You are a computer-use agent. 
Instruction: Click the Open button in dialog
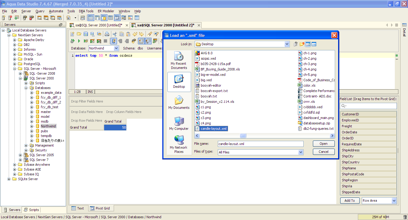[x=323, y=144]
